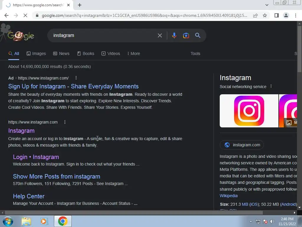Click the results count text
This screenshot has width=302, height=227.
click(50, 67)
